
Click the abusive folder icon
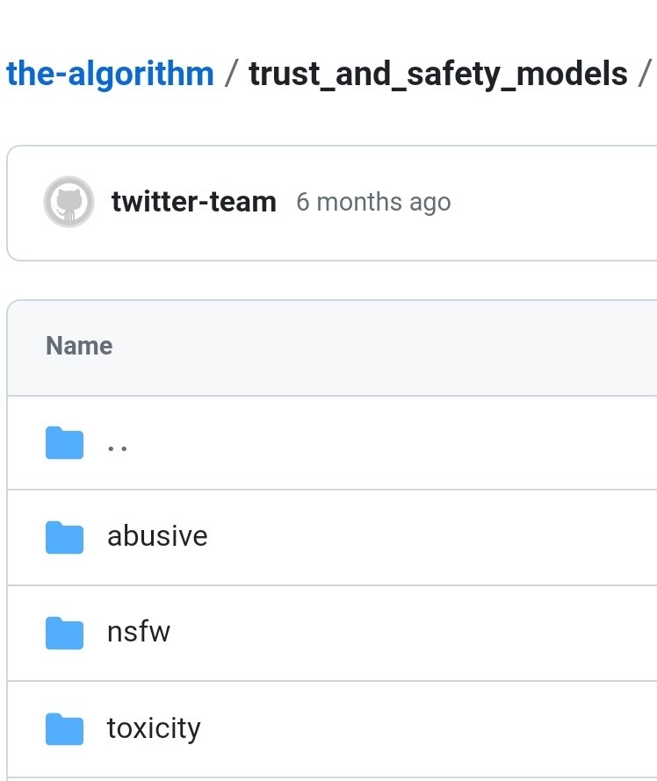pyautogui.click(x=64, y=537)
